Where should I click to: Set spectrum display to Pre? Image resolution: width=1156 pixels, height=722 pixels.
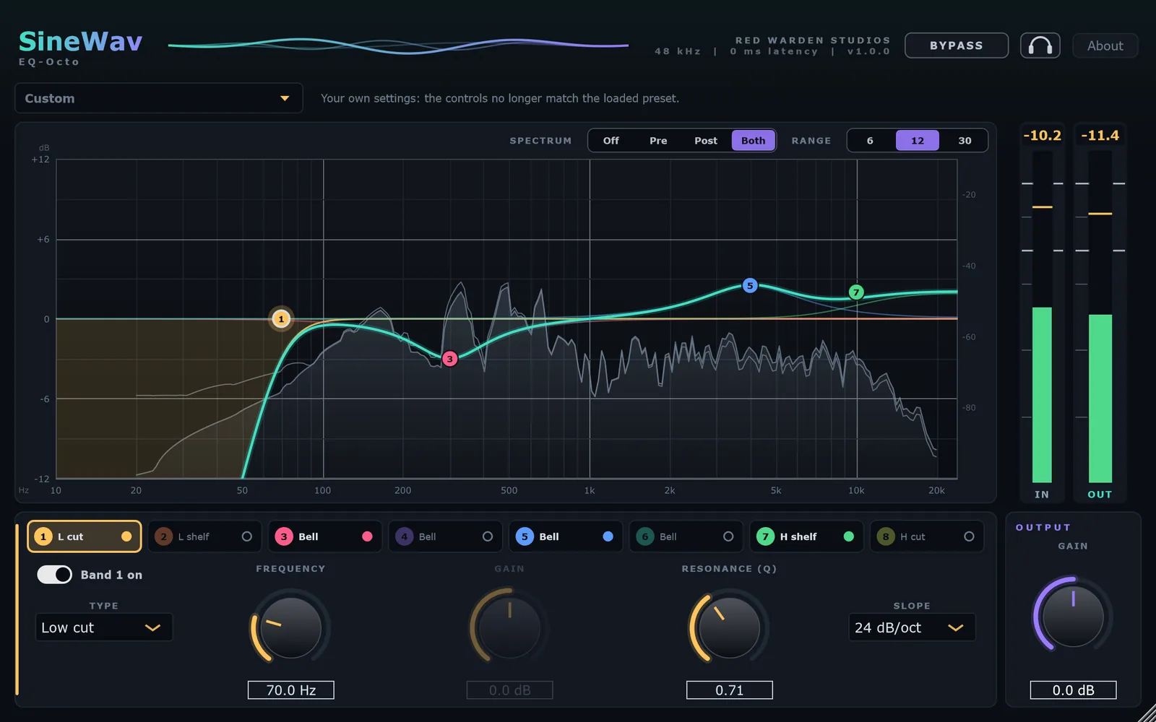point(658,140)
